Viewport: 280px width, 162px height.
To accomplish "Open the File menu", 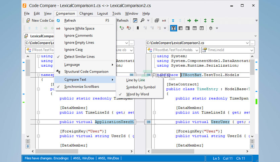I will point(27,14).
